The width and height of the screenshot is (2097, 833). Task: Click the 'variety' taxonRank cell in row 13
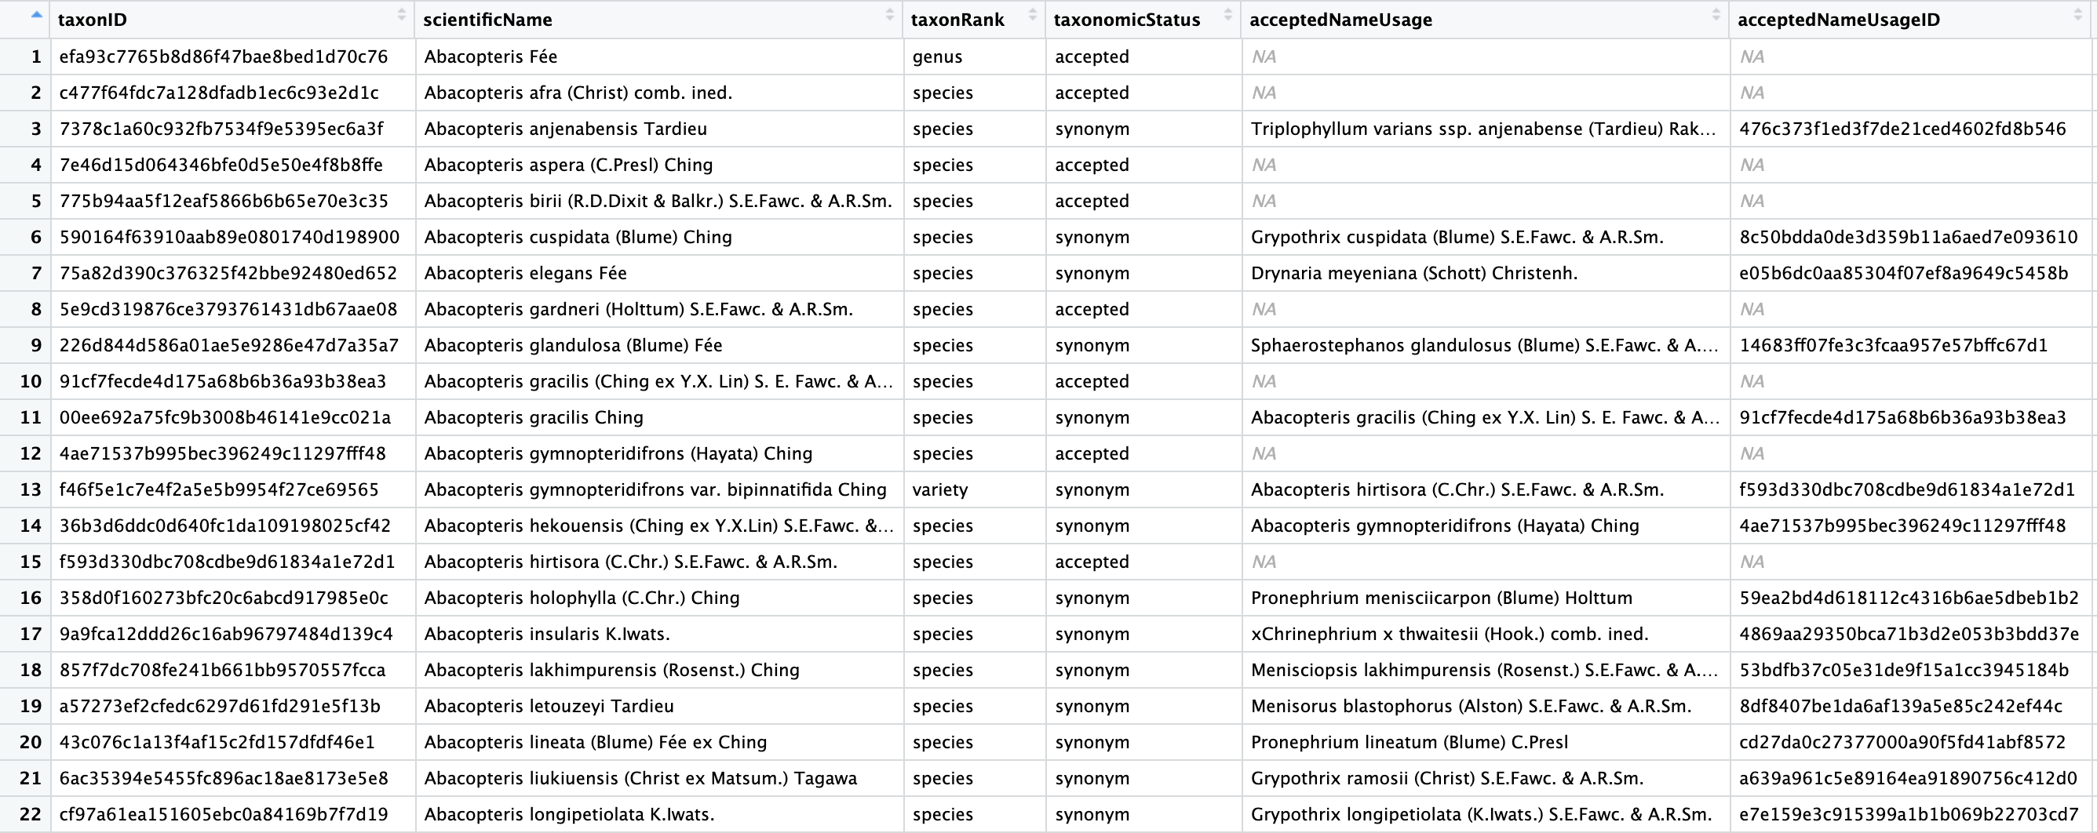pos(939,489)
